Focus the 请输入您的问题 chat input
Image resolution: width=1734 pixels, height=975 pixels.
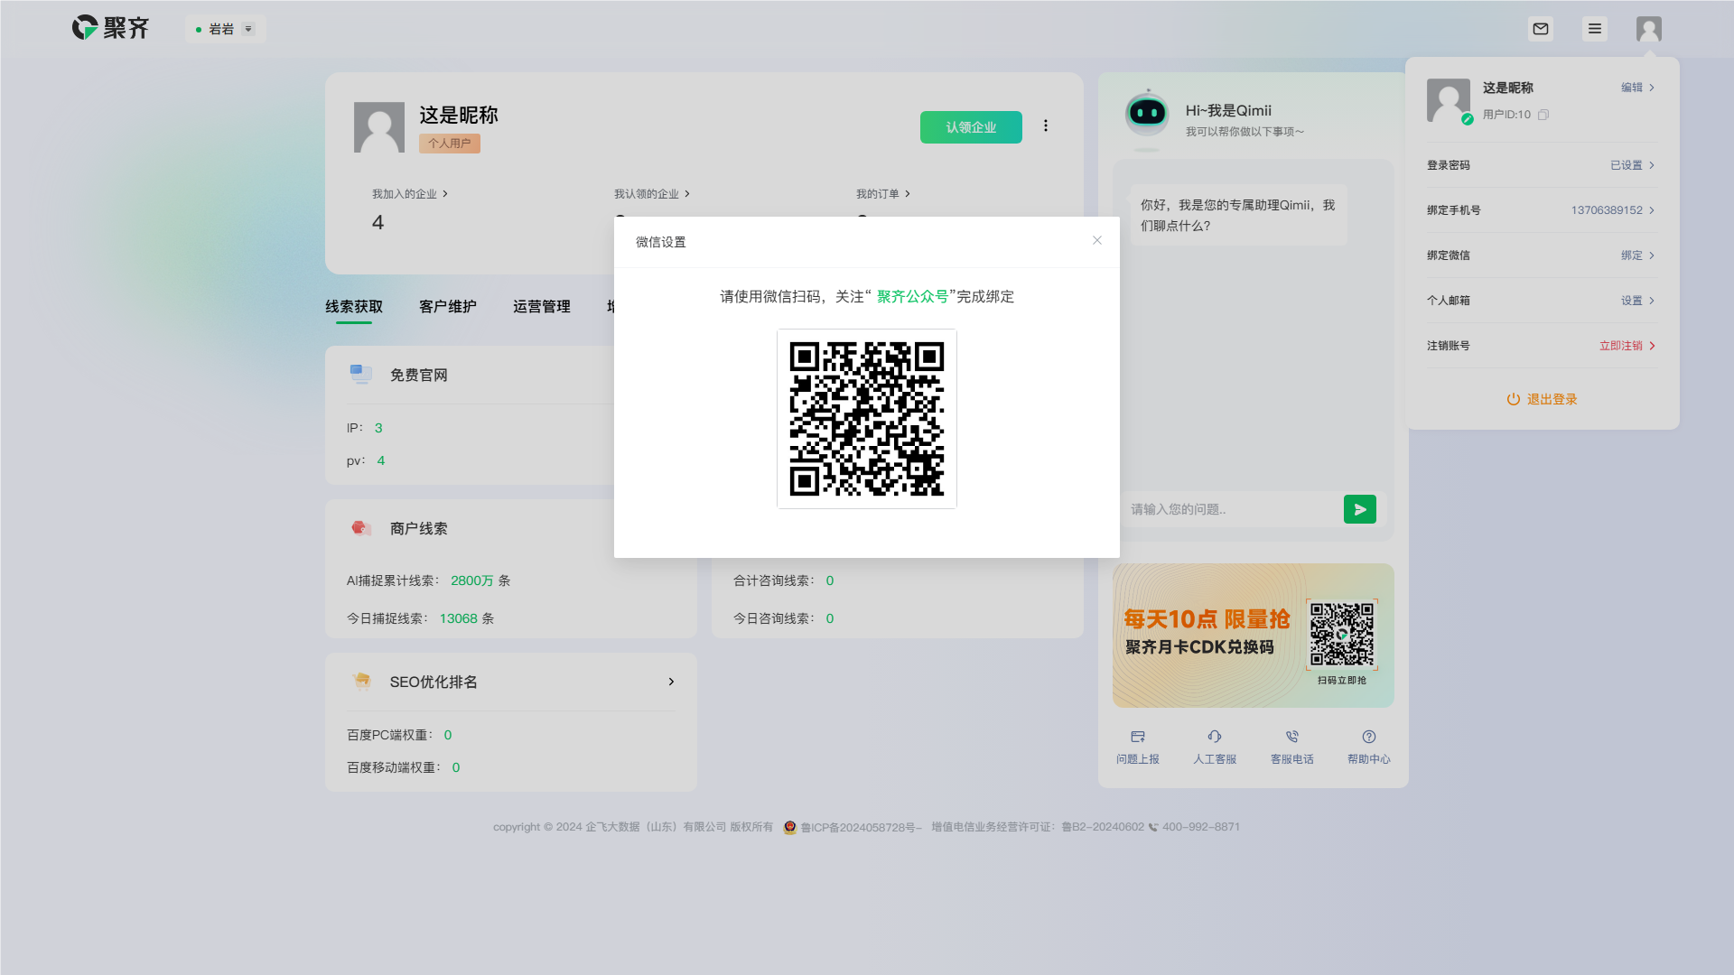(x=1232, y=509)
